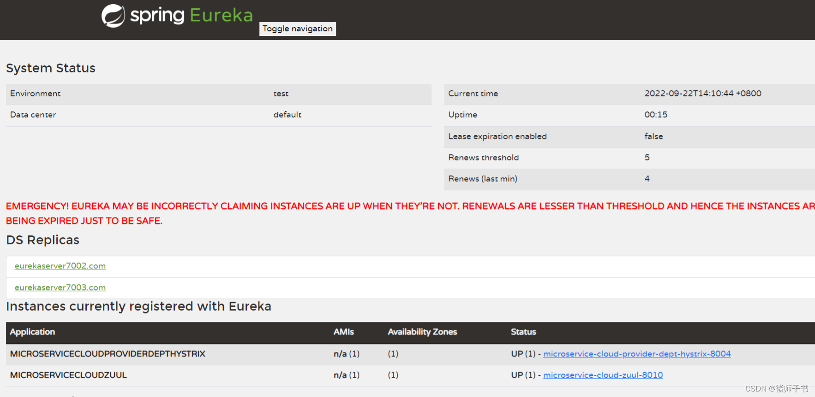Click the AMIs column header
Screen dimensions: 815x397
(344, 332)
